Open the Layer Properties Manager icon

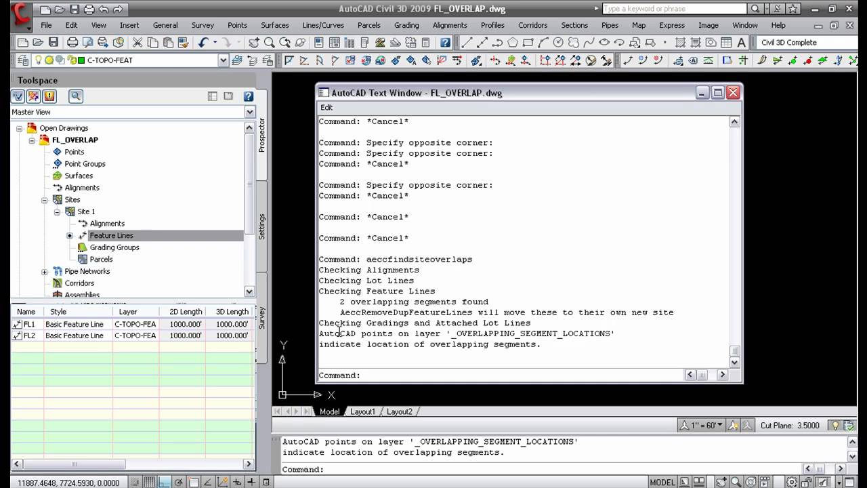[22, 60]
